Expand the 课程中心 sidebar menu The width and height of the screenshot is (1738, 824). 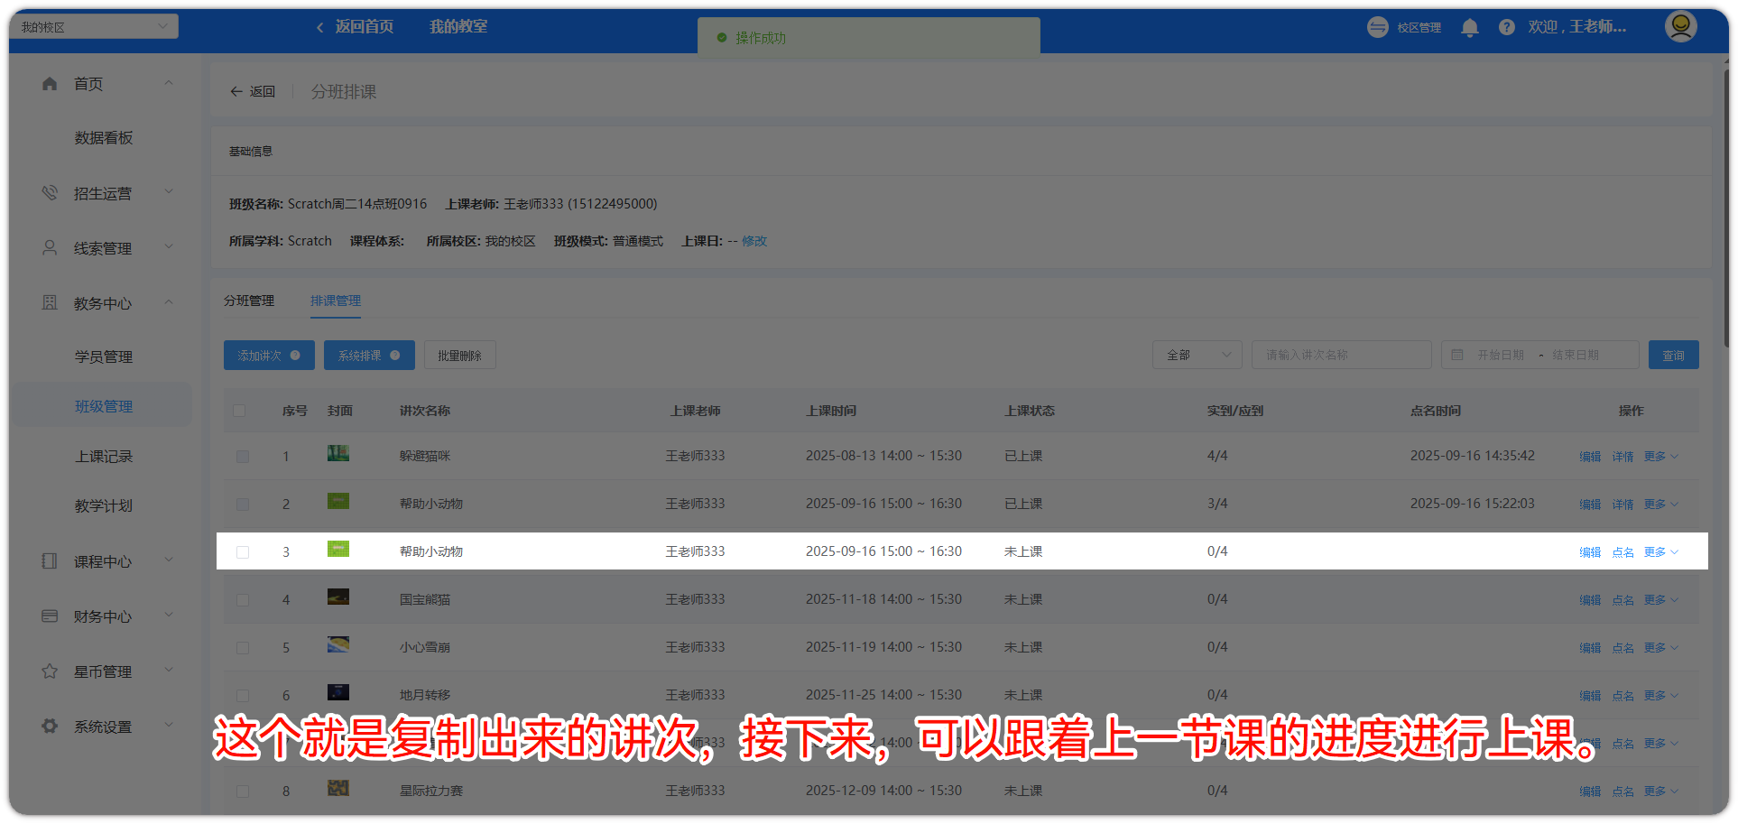[x=169, y=560]
